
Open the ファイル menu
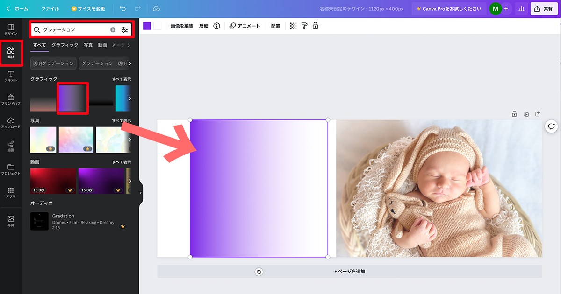click(50, 8)
